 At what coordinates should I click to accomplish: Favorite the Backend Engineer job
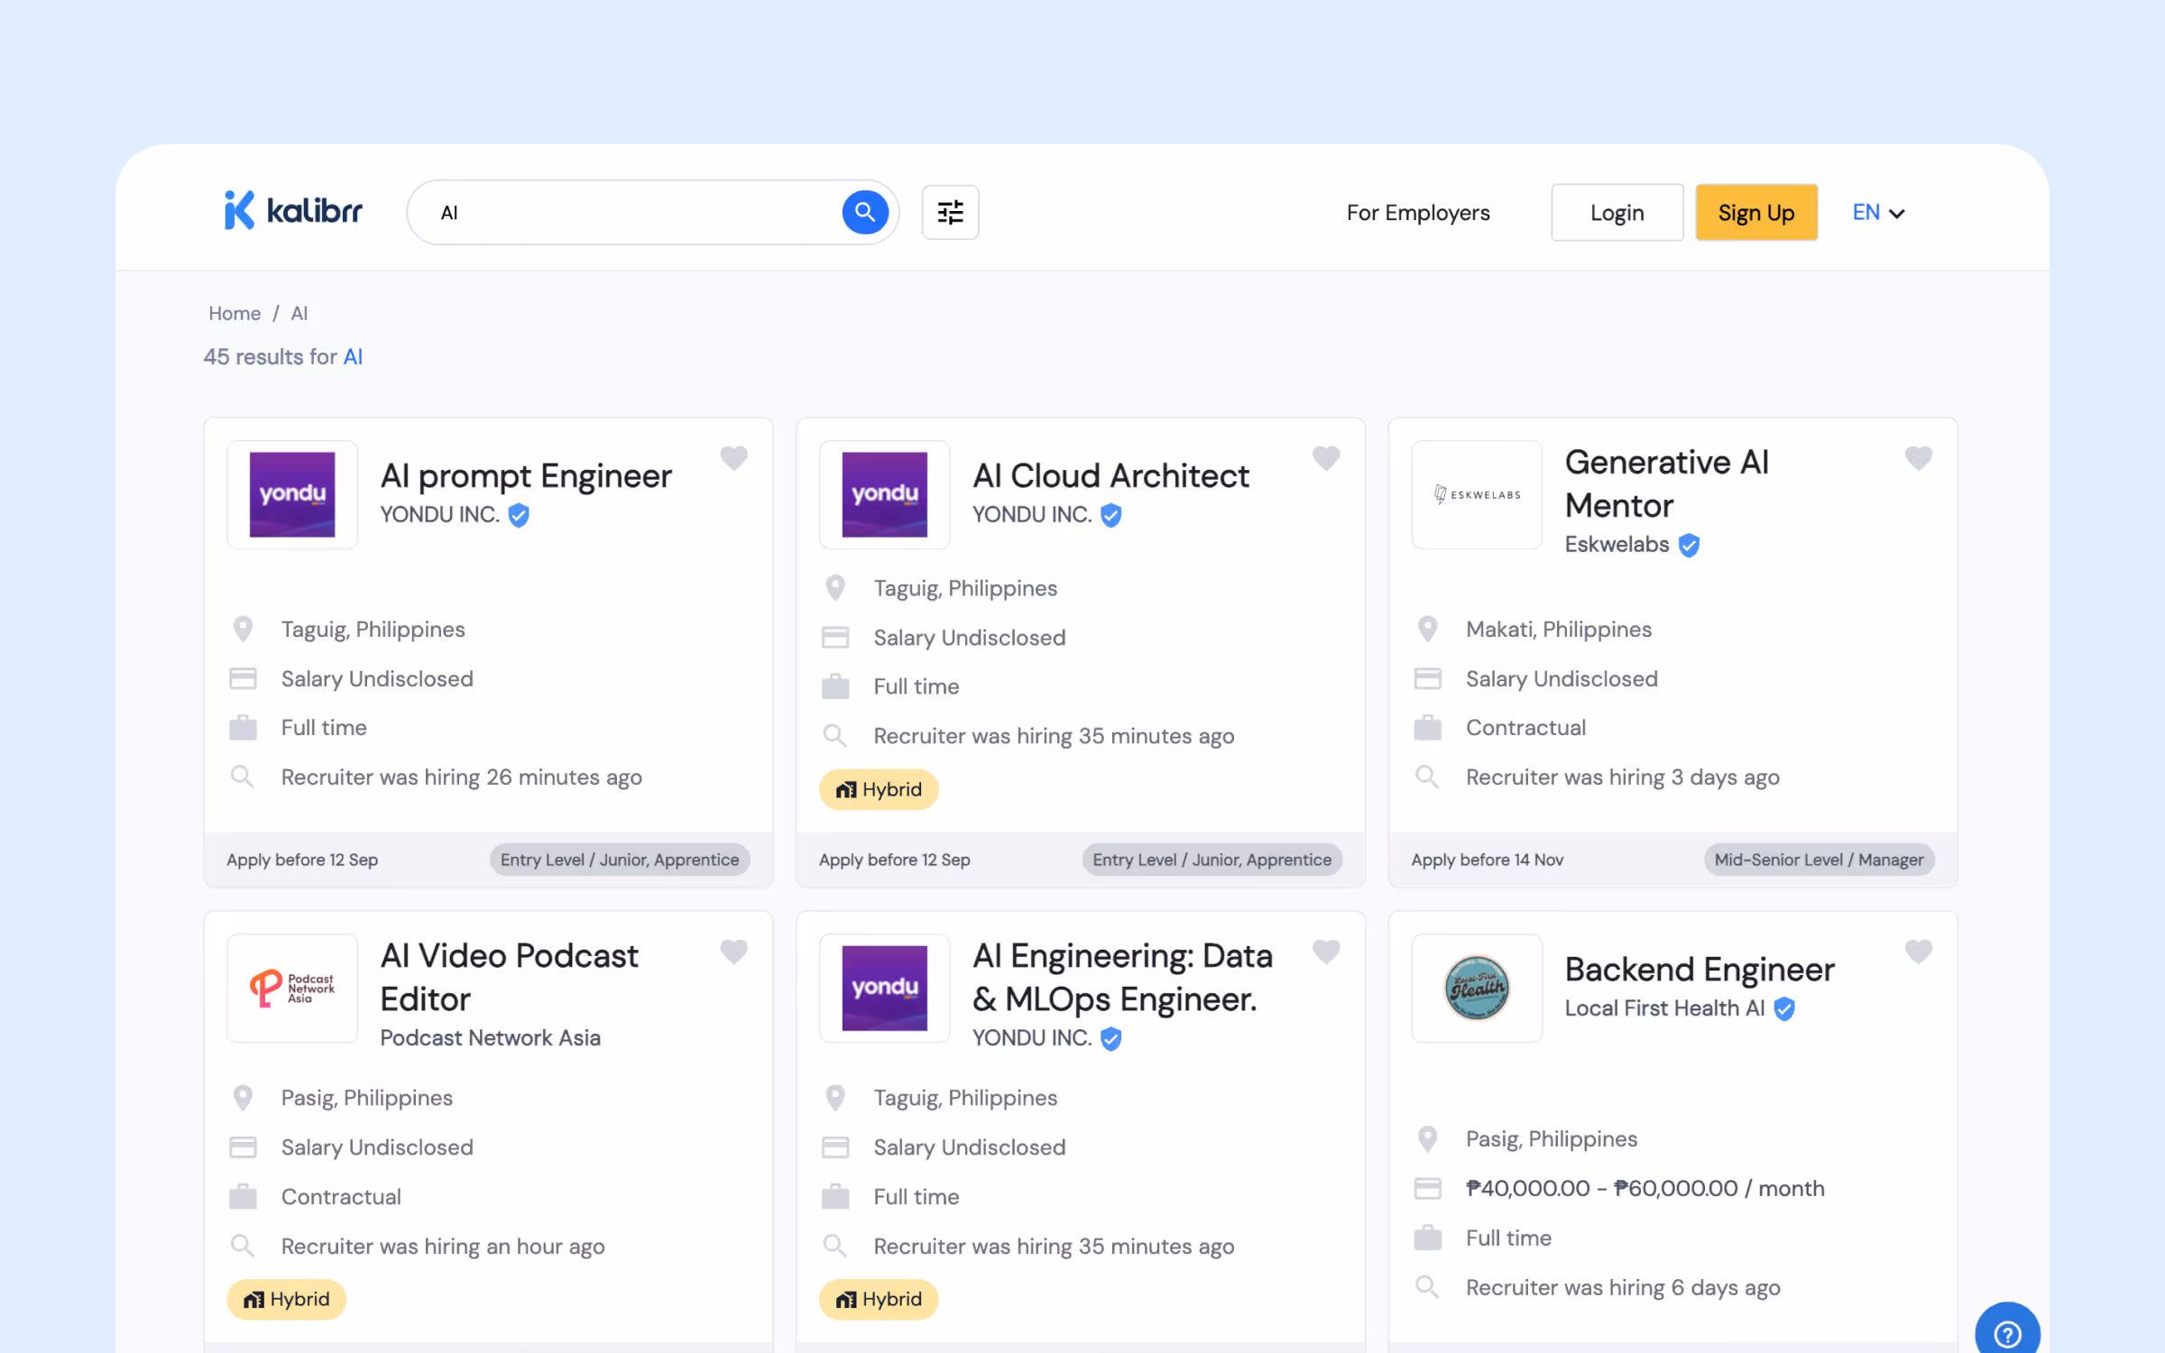point(1918,952)
